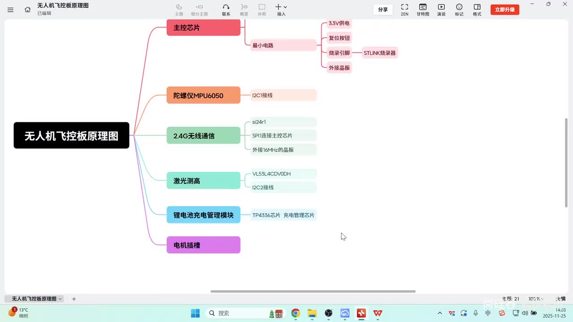Open File Explorer from the taskbar
Image resolution: width=573 pixels, height=322 pixels.
click(312, 313)
